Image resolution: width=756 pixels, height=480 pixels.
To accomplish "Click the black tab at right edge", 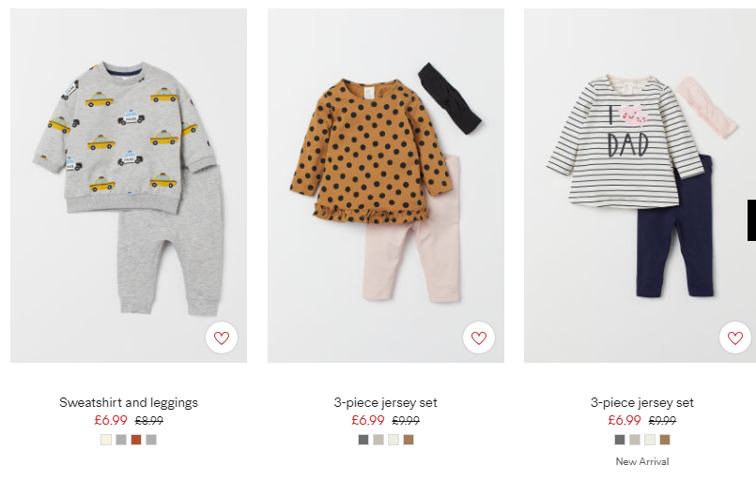I will pyautogui.click(x=751, y=220).
